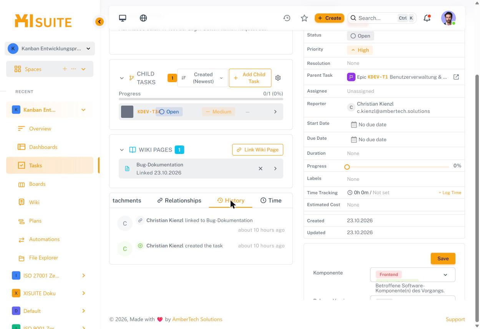Screen dimensions: 480x329
Task: Open the user avatar menu
Action: click(448, 18)
